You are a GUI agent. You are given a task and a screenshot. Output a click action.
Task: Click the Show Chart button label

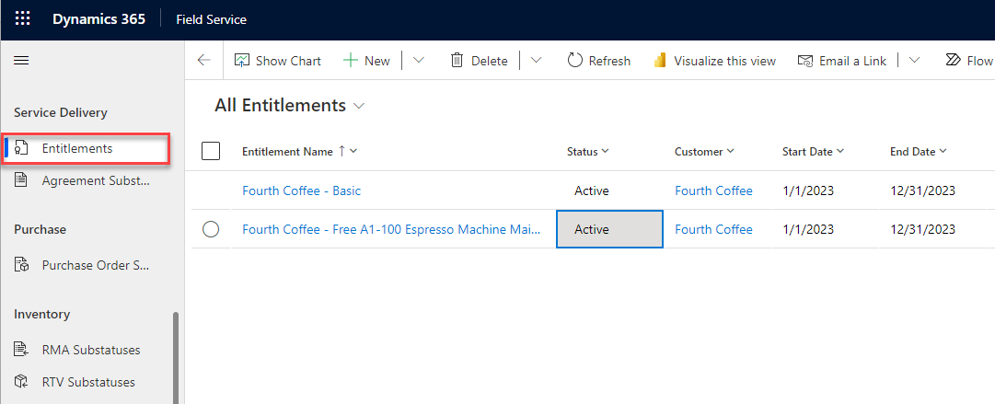288,61
